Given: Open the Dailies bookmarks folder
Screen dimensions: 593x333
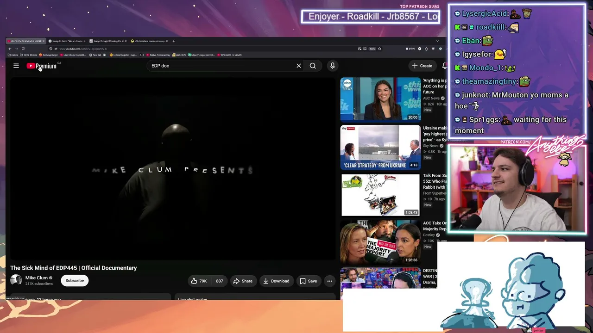Looking at the screenshot, I should tap(13, 55).
